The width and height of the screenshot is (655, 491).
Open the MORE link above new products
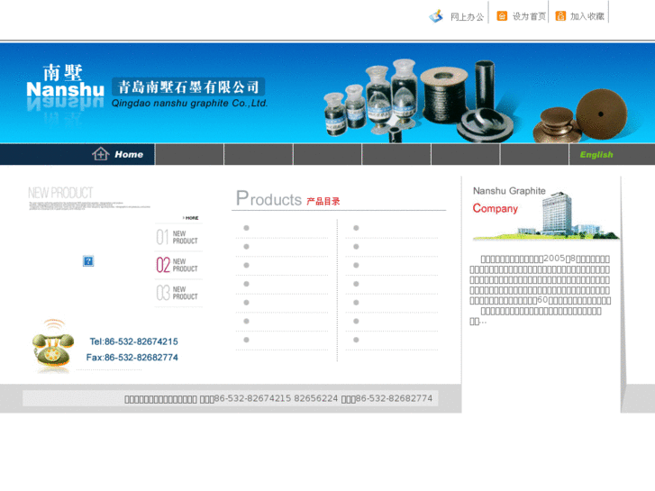tap(190, 218)
